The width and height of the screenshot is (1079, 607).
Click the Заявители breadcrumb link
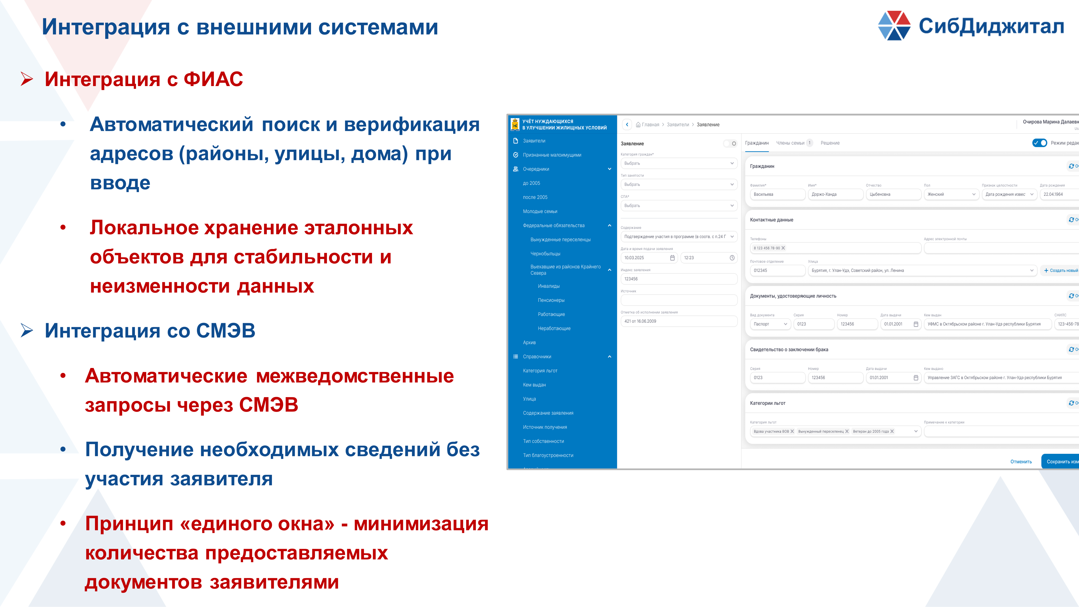tap(678, 124)
